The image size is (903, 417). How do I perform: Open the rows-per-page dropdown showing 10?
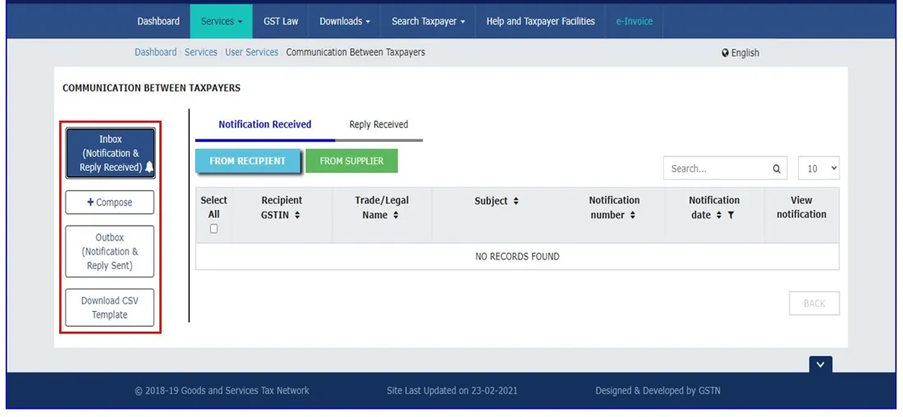818,168
